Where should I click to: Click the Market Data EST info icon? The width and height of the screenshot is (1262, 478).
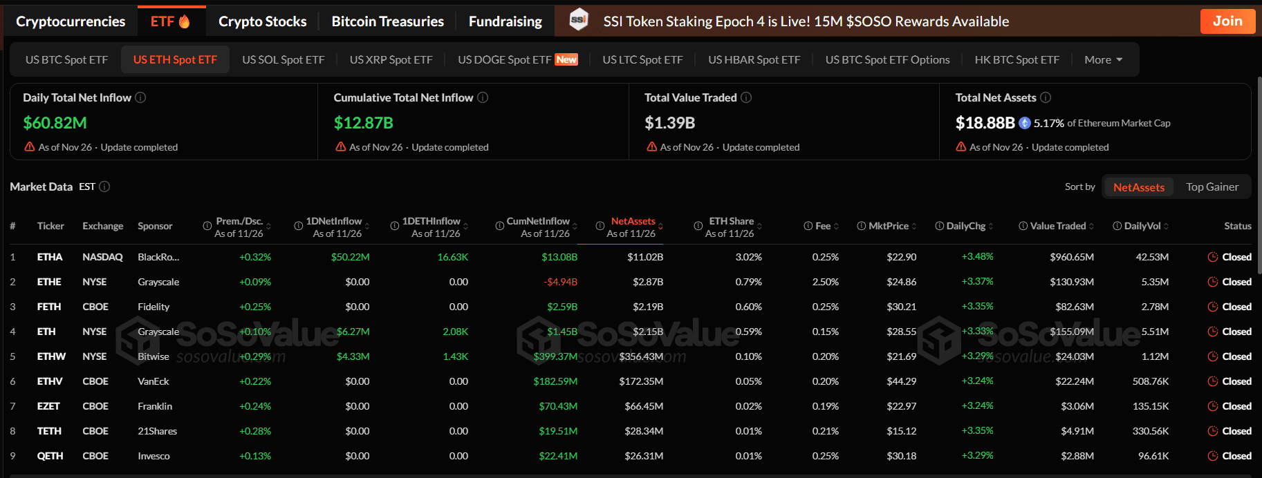coord(104,187)
